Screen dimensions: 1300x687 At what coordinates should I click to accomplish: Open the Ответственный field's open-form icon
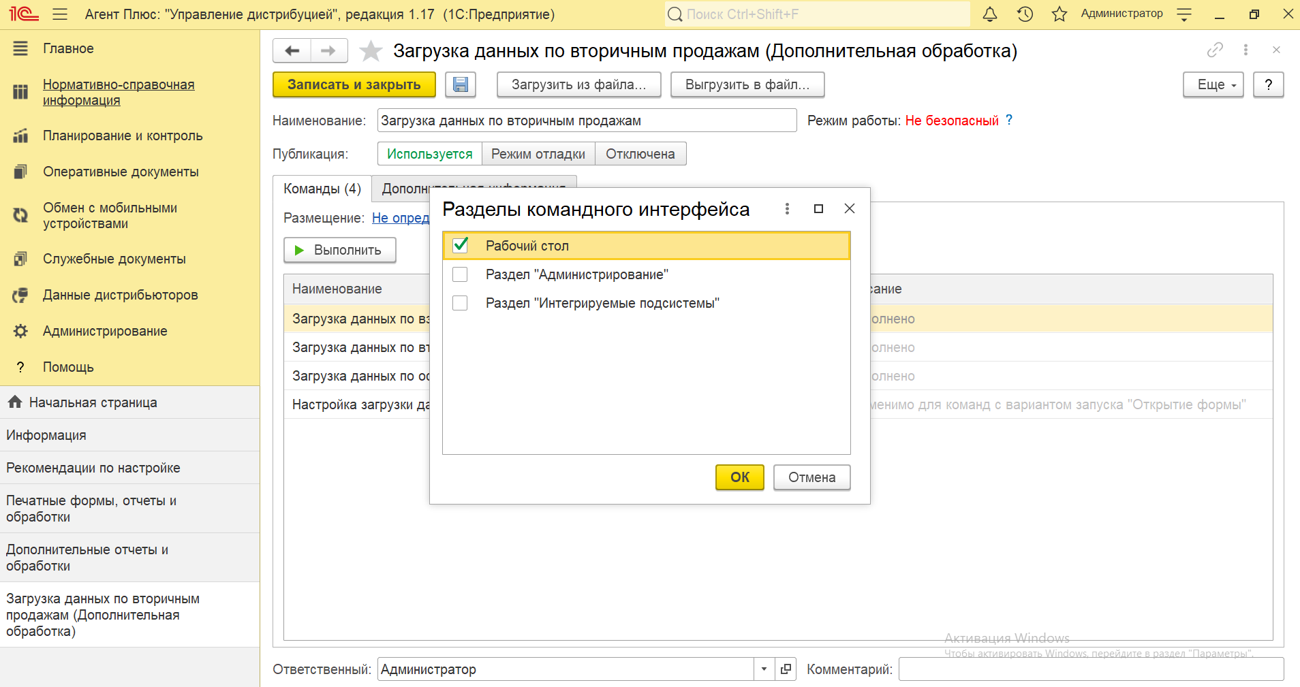point(786,669)
